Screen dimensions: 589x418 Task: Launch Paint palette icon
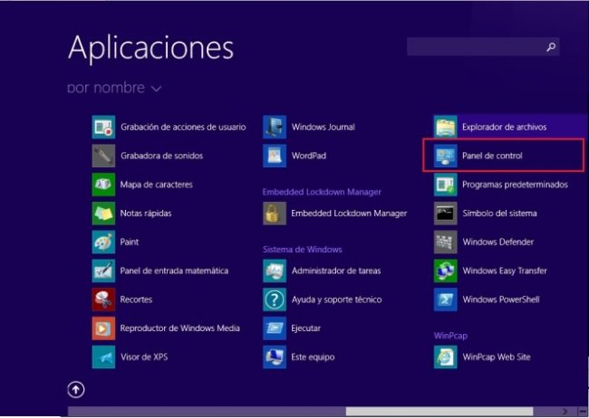(103, 242)
